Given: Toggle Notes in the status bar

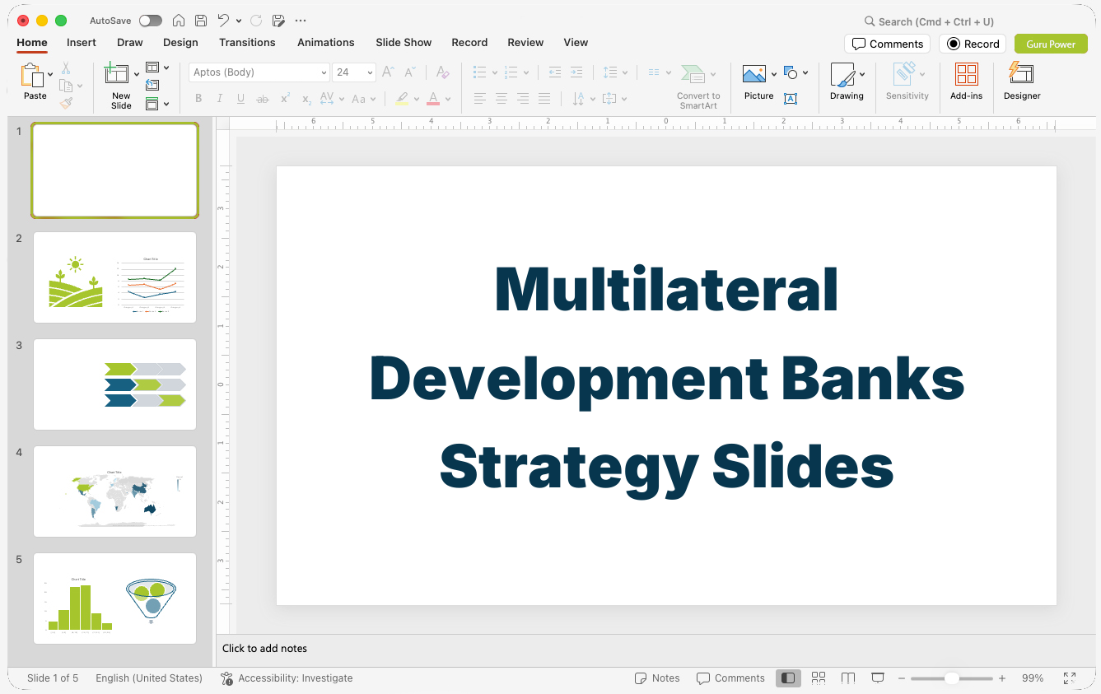Looking at the screenshot, I should [657, 678].
